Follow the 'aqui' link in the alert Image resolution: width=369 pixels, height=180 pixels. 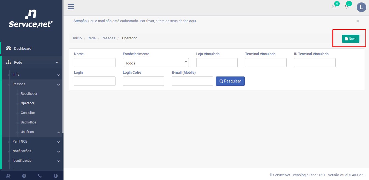tap(193, 21)
